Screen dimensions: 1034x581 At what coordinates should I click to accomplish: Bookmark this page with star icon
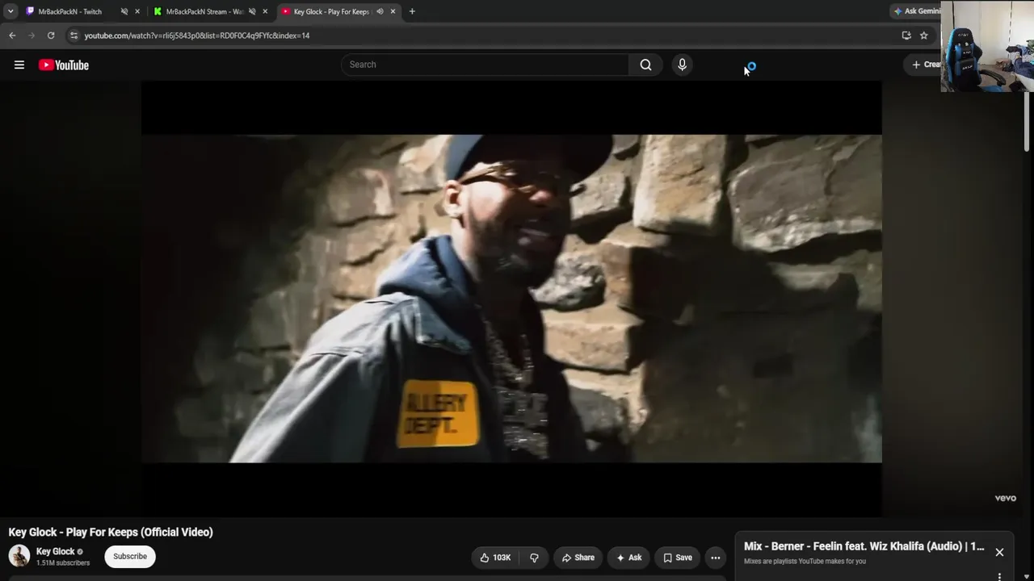click(x=924, y=36)
